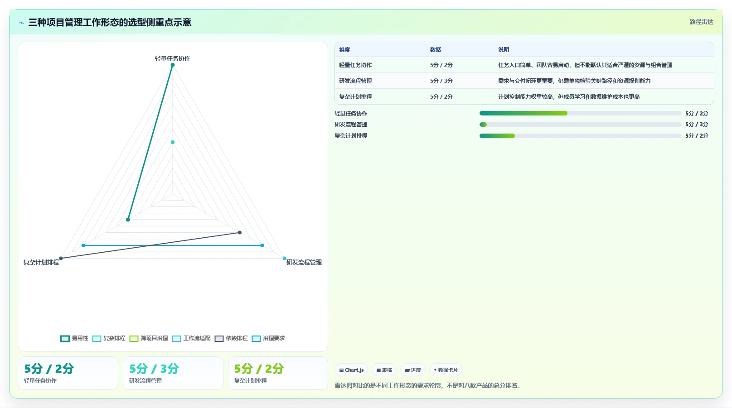The width and height of the screenshot is (732, 408).
Task: Open the 复杂计划排程 score card
Action: pos(278,373)
